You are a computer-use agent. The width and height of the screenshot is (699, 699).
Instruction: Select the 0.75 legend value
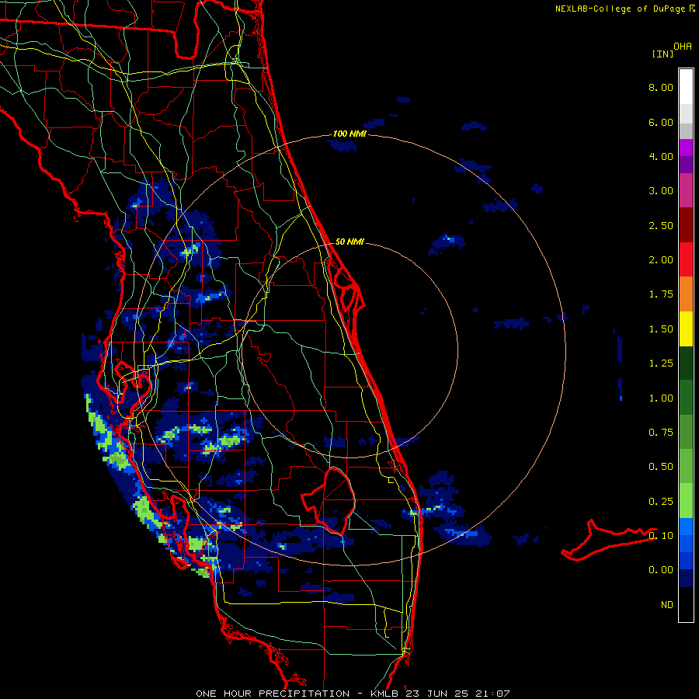(x=661, y=433)
